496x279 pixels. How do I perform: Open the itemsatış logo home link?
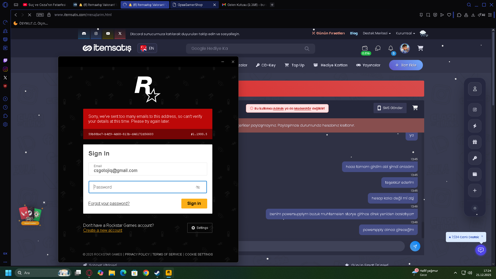point(107,48)
